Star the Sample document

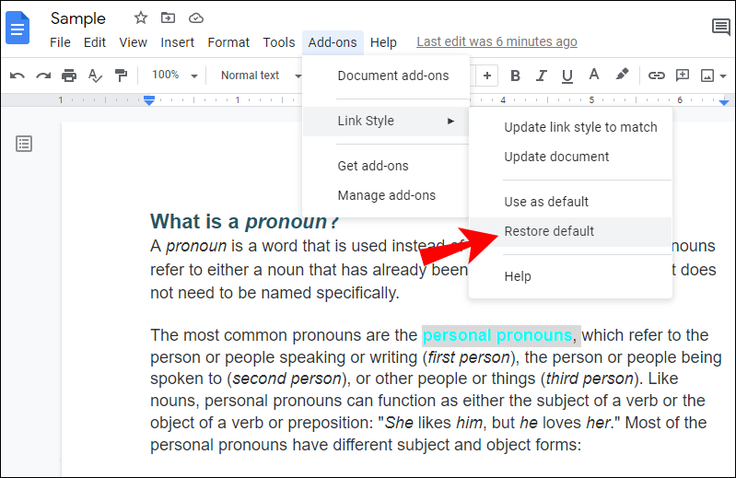click(x=140, y=17)
